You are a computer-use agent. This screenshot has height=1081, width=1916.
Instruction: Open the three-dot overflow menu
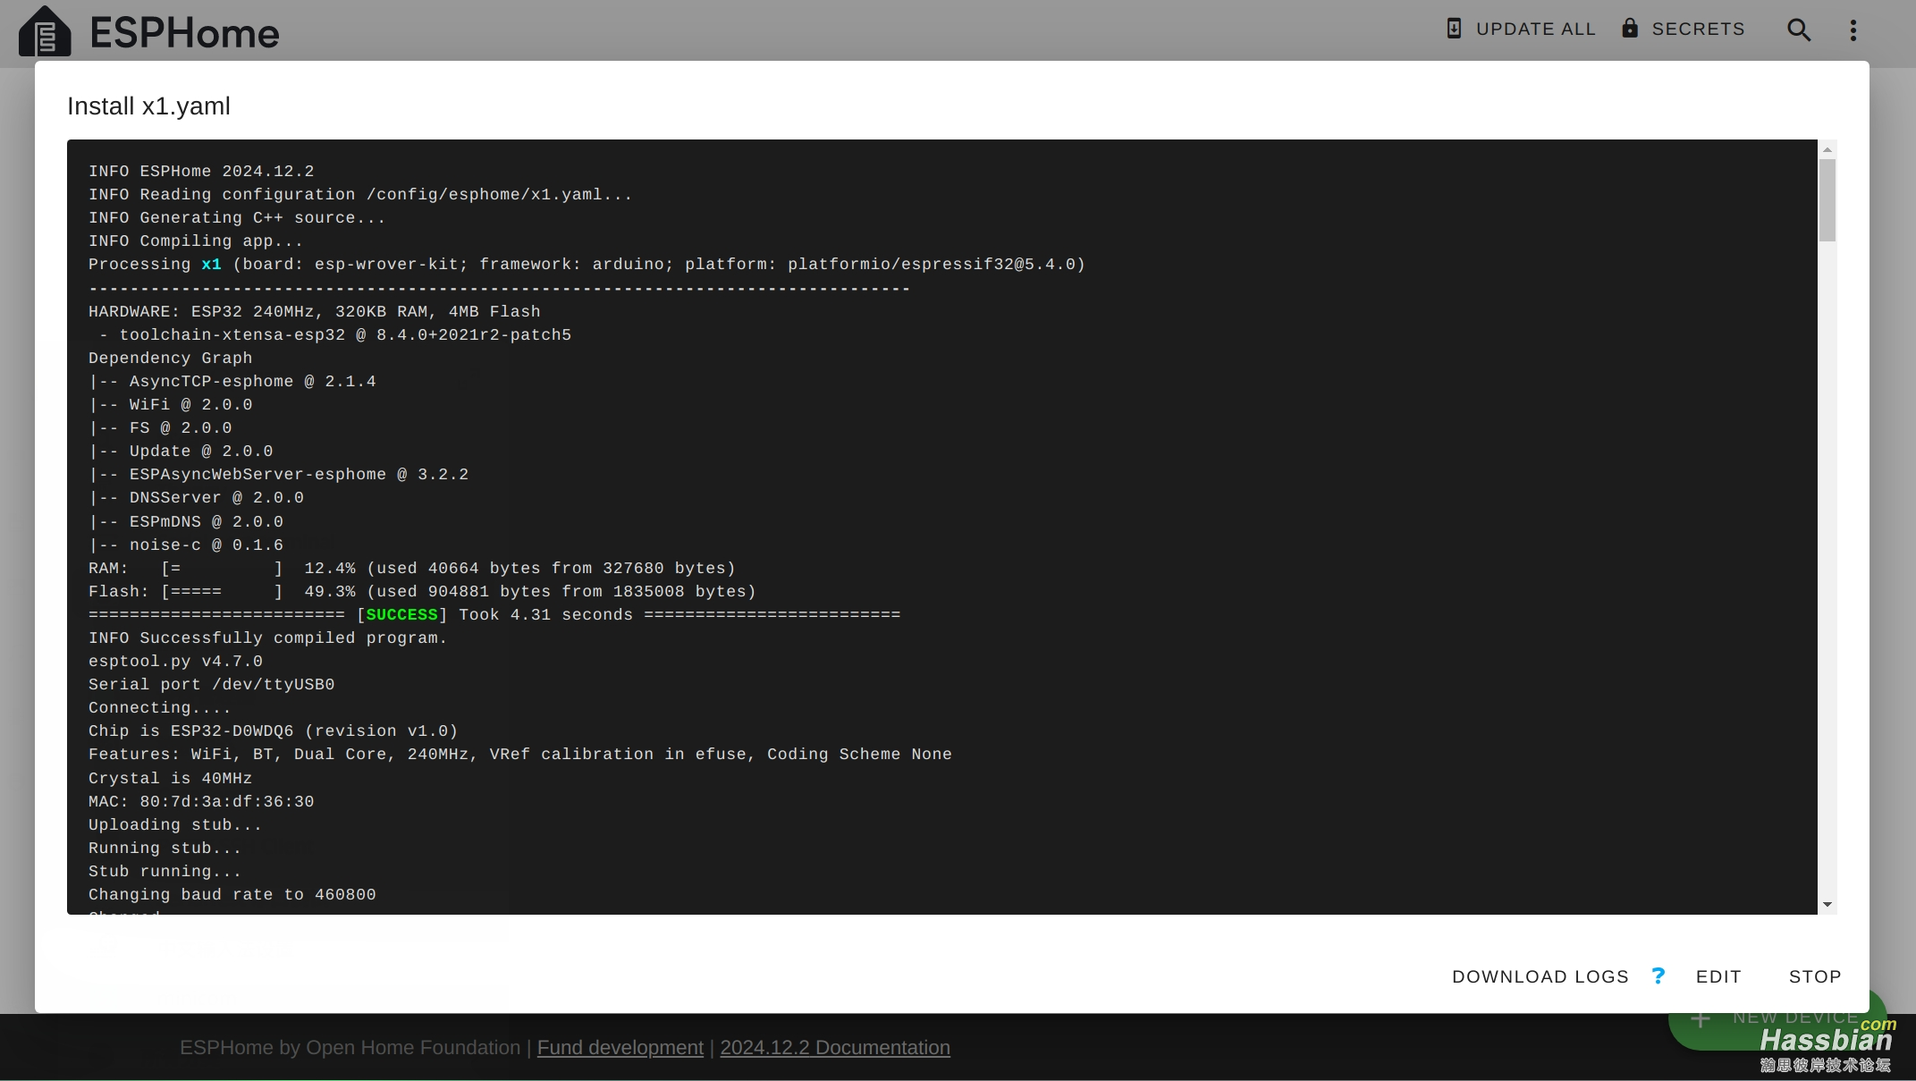coord(1853,30)
